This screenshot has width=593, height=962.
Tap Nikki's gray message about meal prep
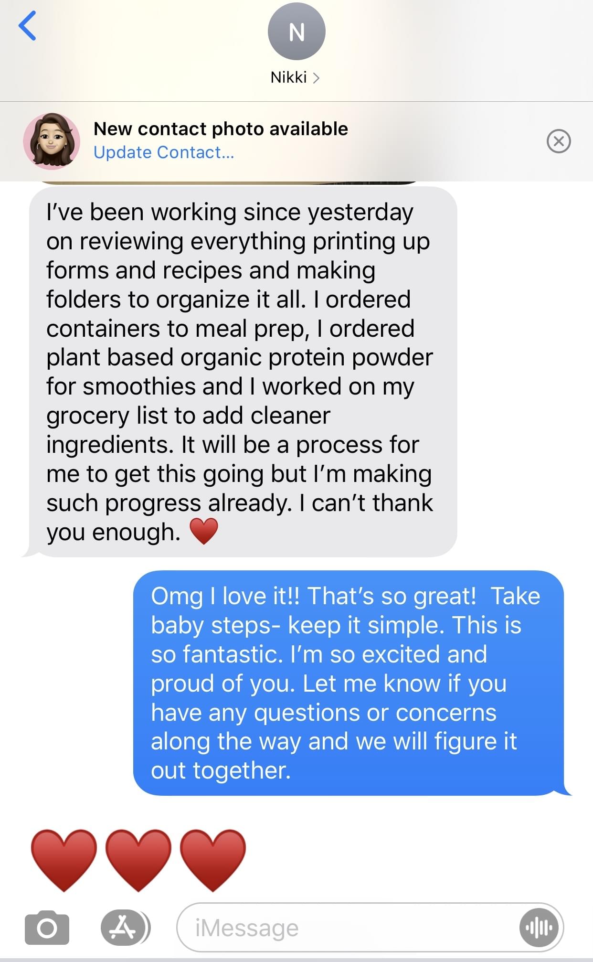coord(243,372)
